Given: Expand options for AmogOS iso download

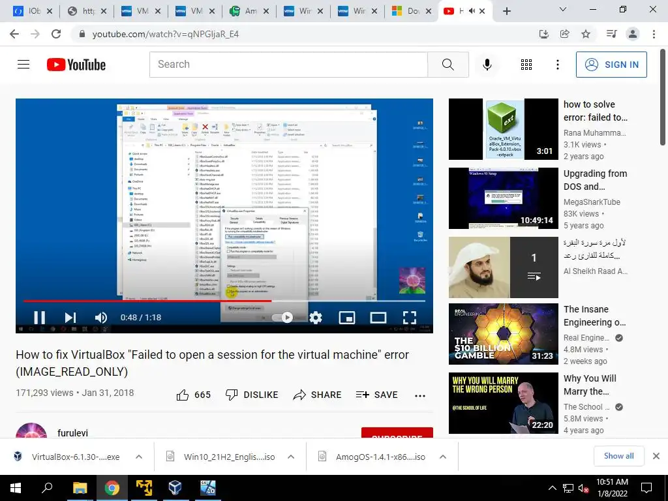Looking at the screenshot, I should coord(443,457).
